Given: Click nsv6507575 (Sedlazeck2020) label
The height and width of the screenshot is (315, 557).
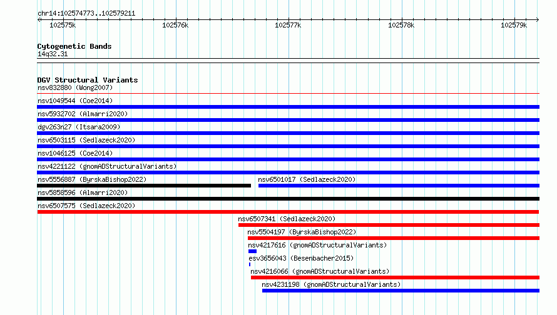Looking at the screenshot, I should pyautogui.click(x=86, y=206).
